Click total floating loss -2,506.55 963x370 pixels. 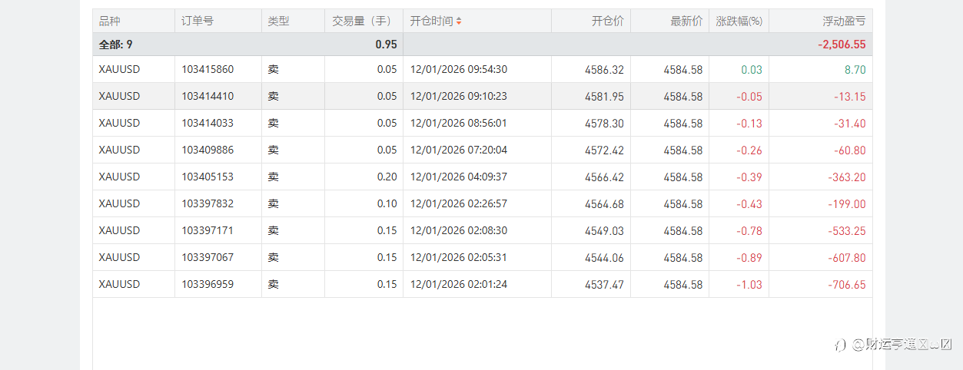(842, 45)
